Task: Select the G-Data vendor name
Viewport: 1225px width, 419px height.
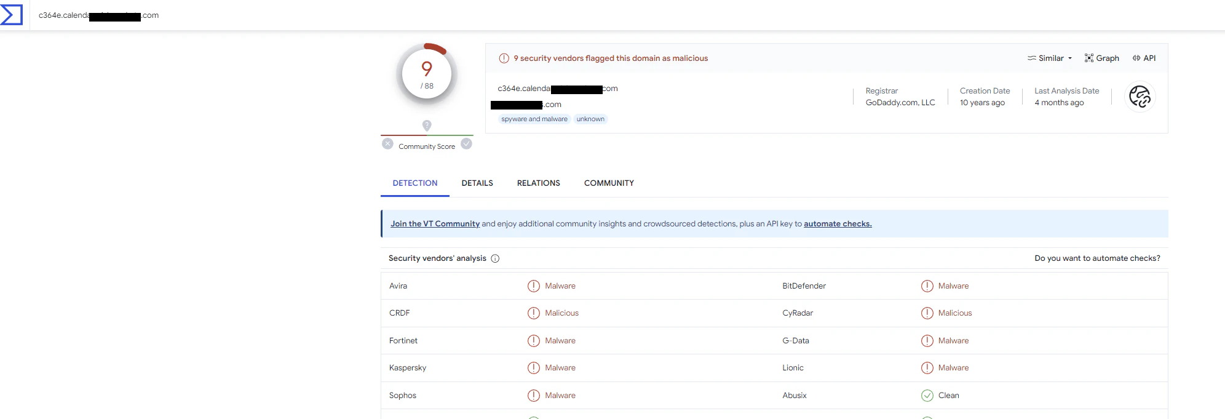Action: 796,341
